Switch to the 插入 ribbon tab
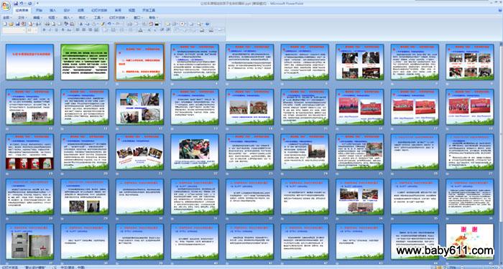 [52, 10]
